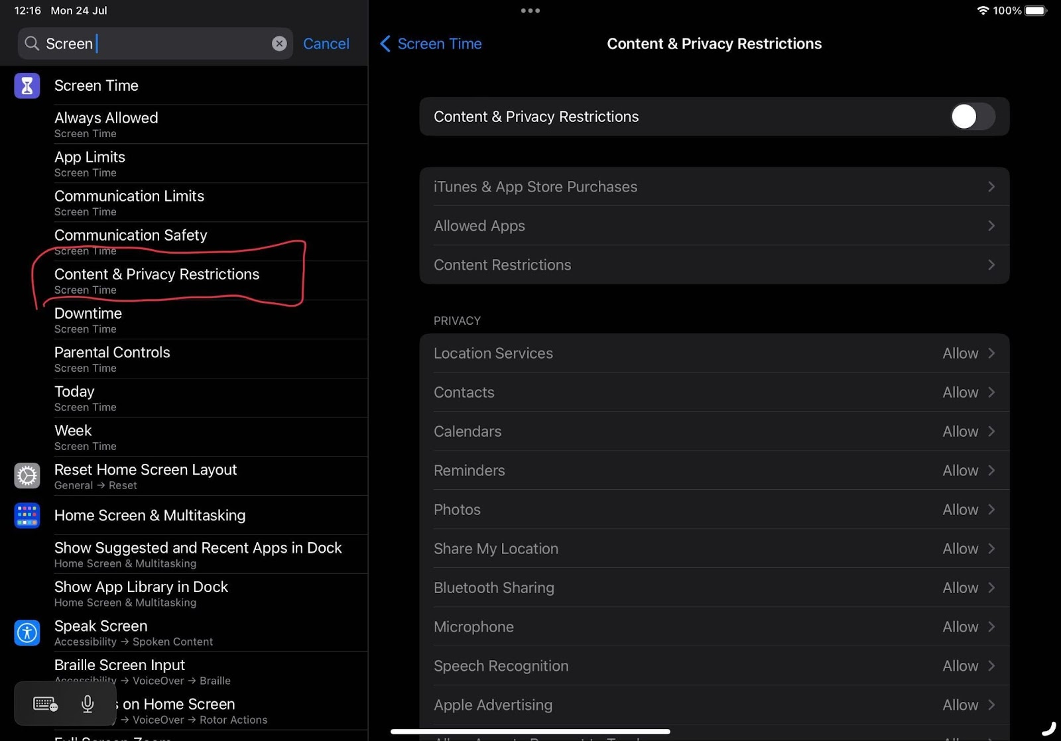Open Reset Home Screen Layout result

point(184,477)
